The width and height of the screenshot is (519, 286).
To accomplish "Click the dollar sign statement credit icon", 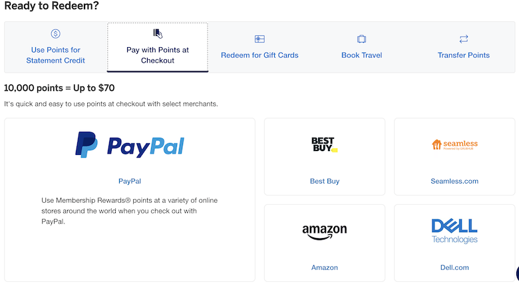I will (x=56, y=34).
